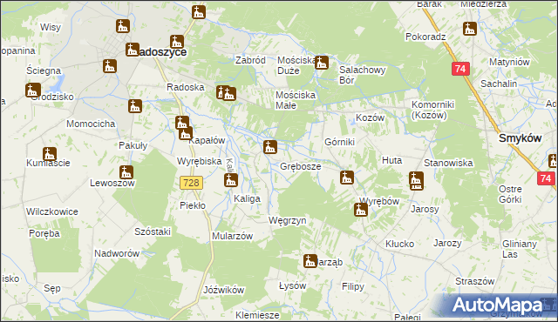Select the Sachalin label
Screen dimensions: 558x322
point(499,84)
